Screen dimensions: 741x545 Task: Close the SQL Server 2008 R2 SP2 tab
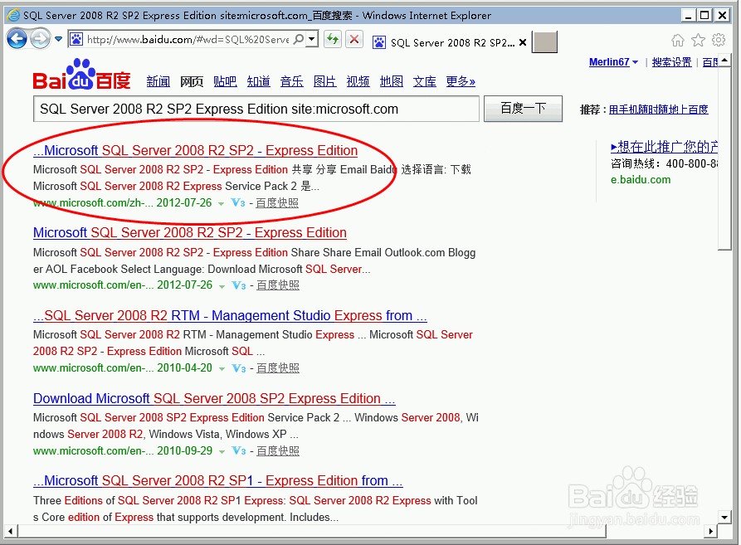(x=523, y=42)
